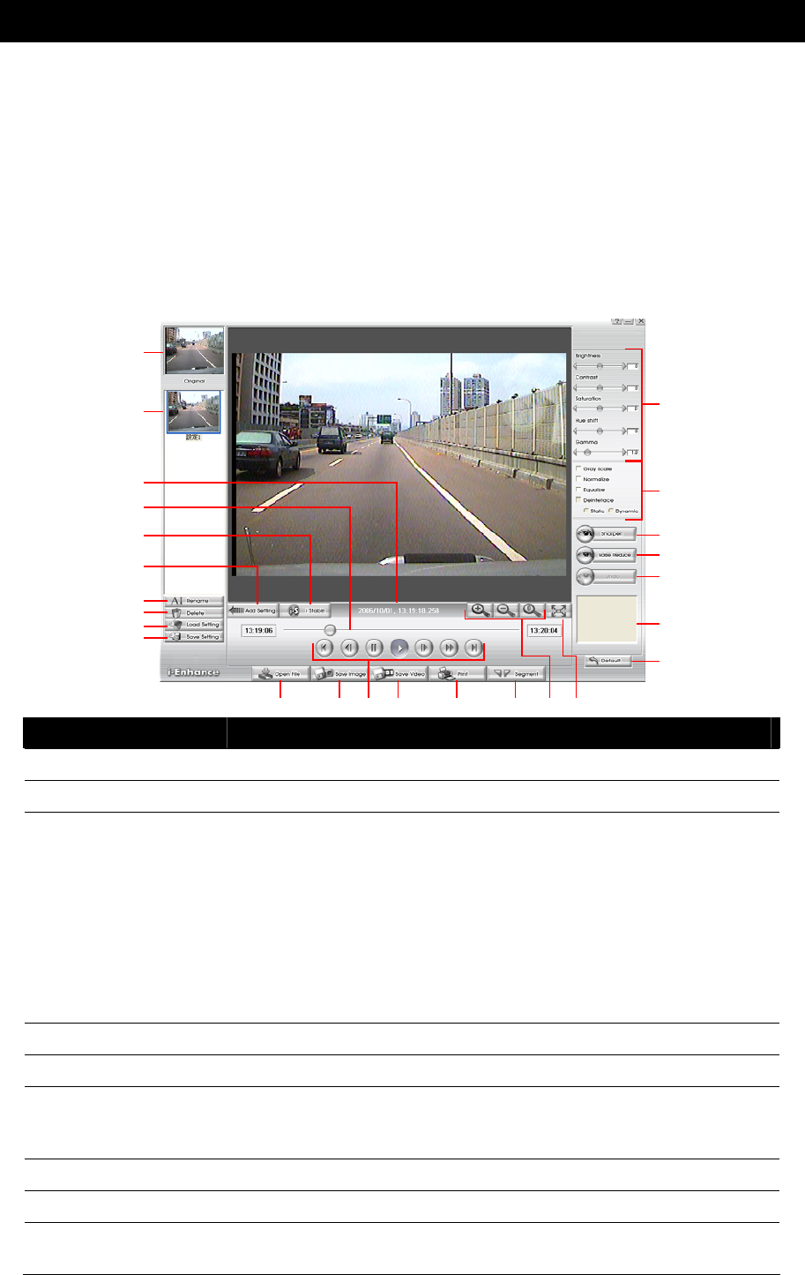
Task: Pause the video playback
Action: point(374,648)
